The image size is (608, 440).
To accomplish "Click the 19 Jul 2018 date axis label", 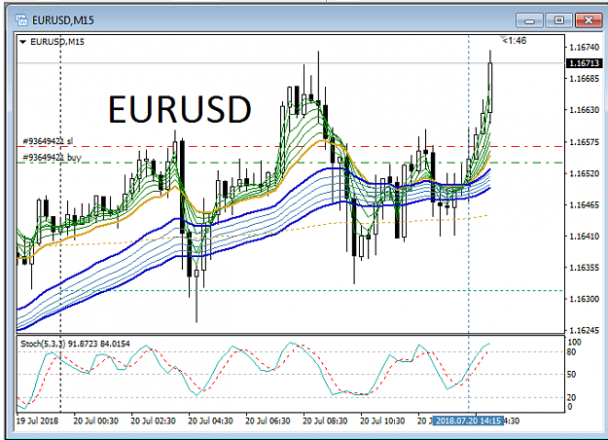I will click(x=37, y=421).
